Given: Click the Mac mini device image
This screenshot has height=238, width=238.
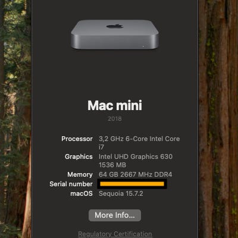Looking at the screenshot, I should point(115,35).
